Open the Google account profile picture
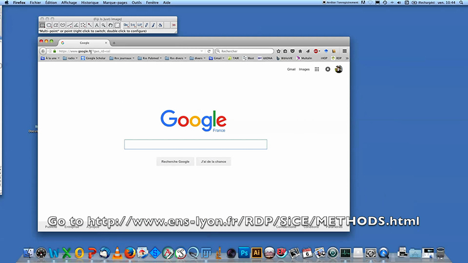 [x=339, y=69]
